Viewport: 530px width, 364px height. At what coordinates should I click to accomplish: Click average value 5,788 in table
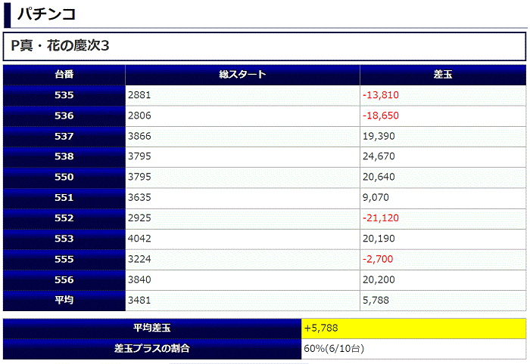[376, 301]
